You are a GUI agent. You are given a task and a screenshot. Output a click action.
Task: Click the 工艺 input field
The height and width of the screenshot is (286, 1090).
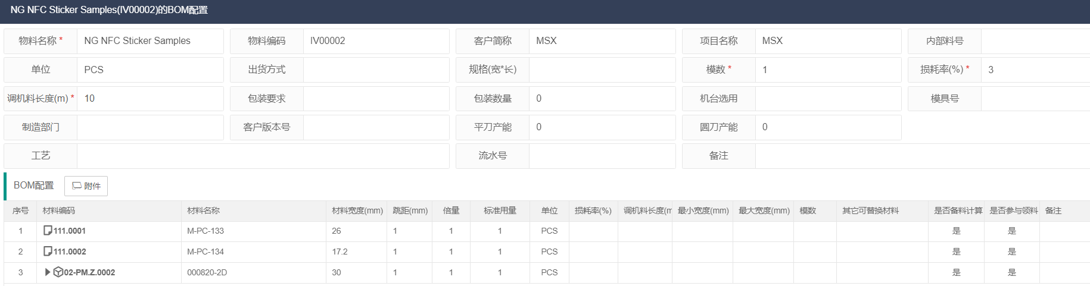click(x=263, y=156)
